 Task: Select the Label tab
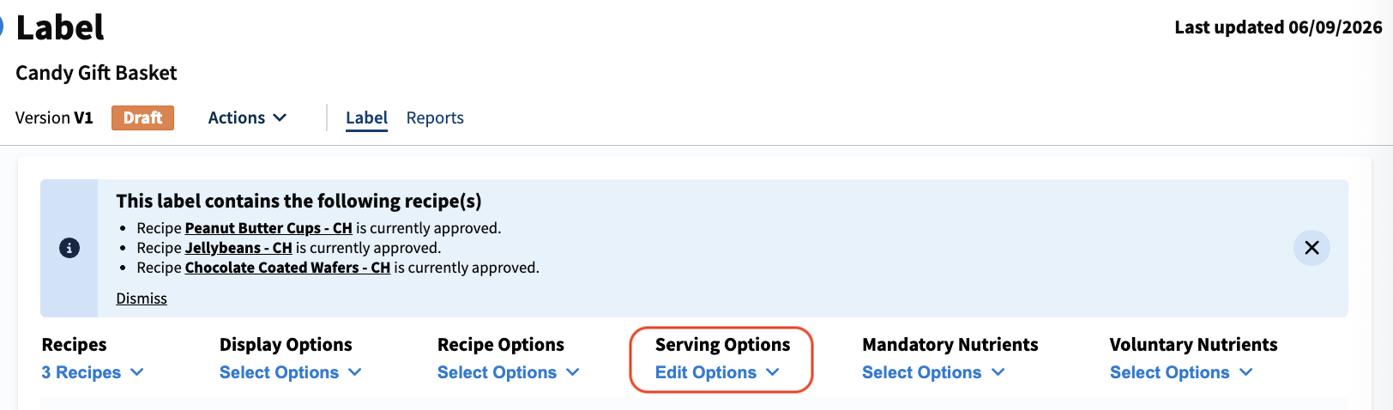[x=367, y=118]
